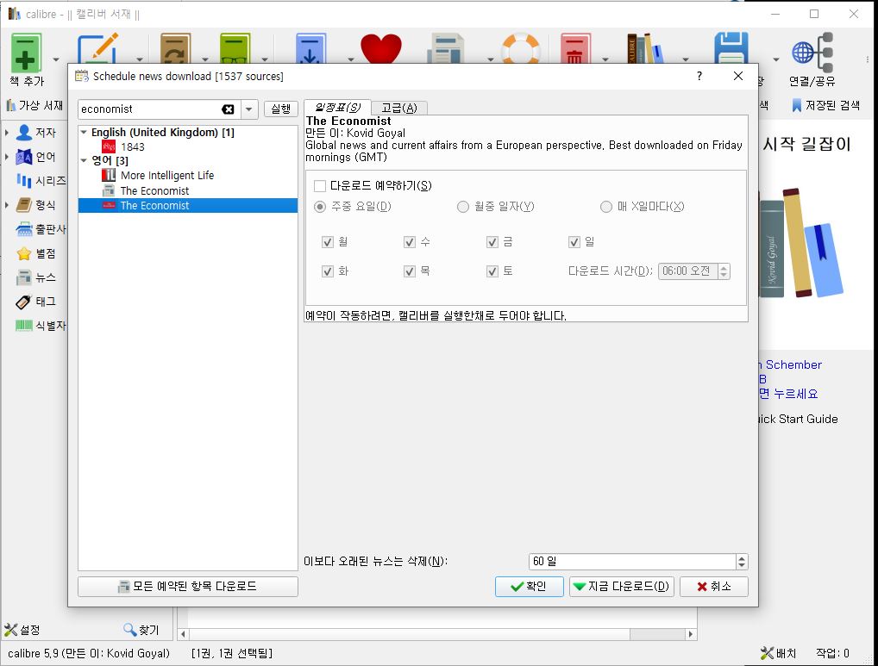Click the 실행 search button
Screen dimensions: 878x666
click(x=280, y=109)
